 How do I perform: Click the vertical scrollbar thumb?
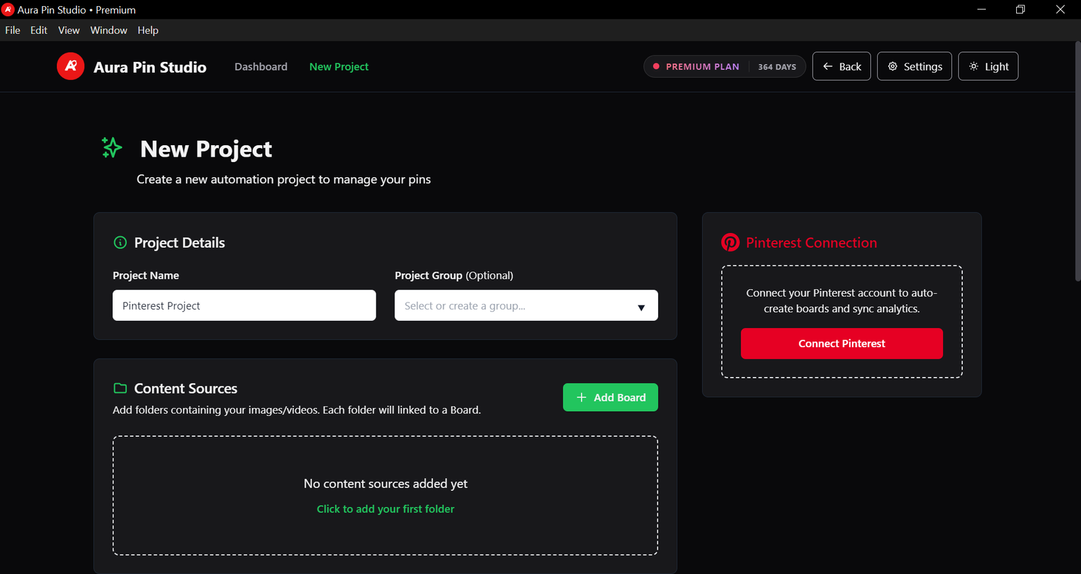click(1078, 161)
